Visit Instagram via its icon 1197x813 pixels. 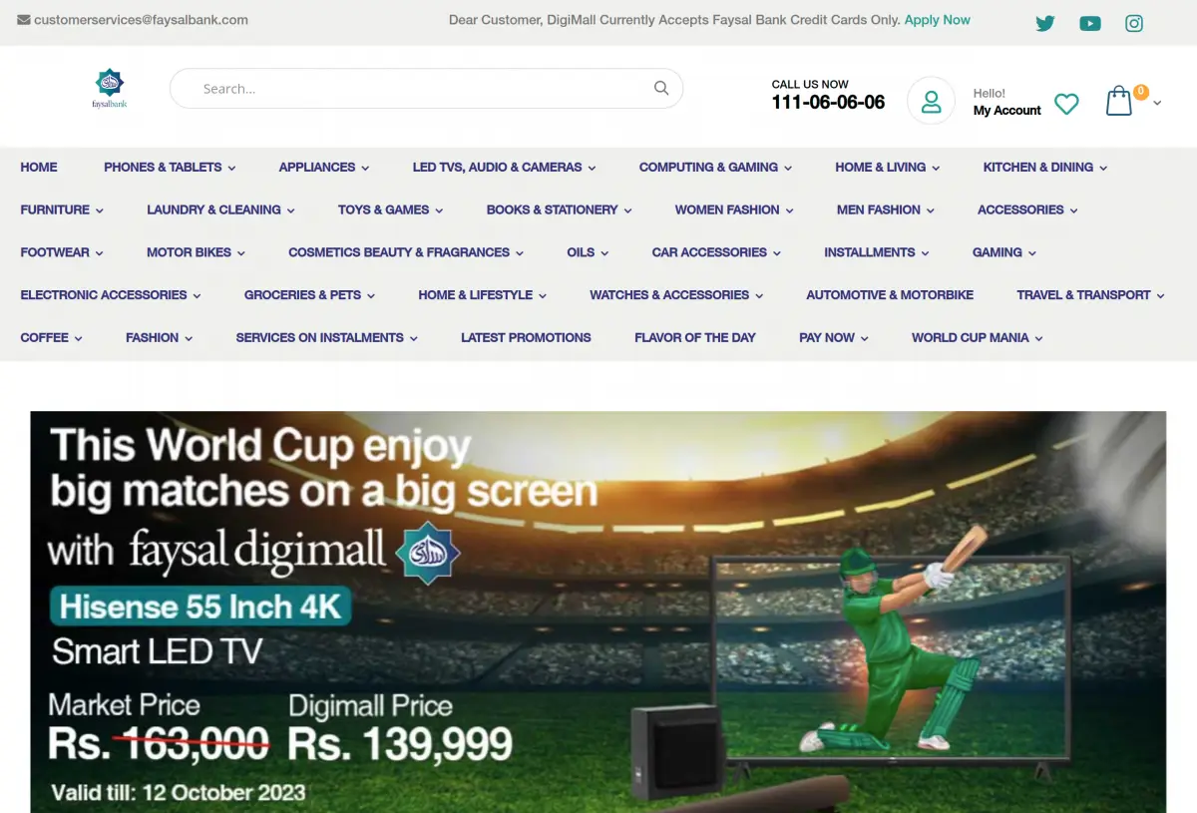1134,23
